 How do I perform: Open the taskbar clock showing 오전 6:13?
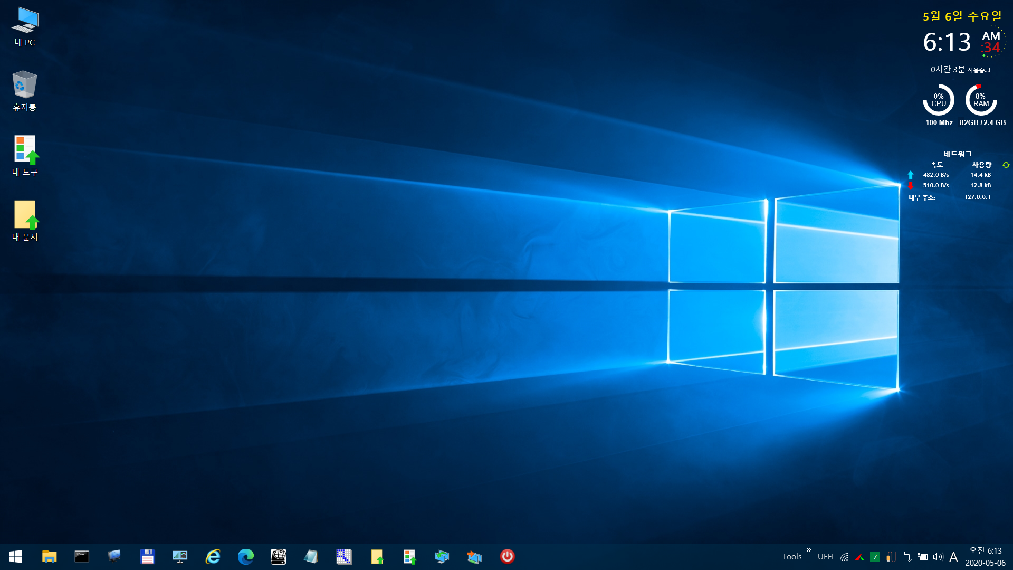click(986, 557)
